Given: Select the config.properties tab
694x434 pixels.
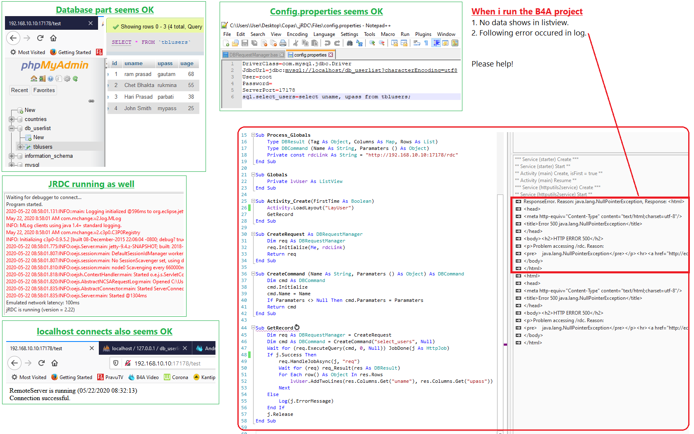Looking at the screenshot, I should 310,55.
